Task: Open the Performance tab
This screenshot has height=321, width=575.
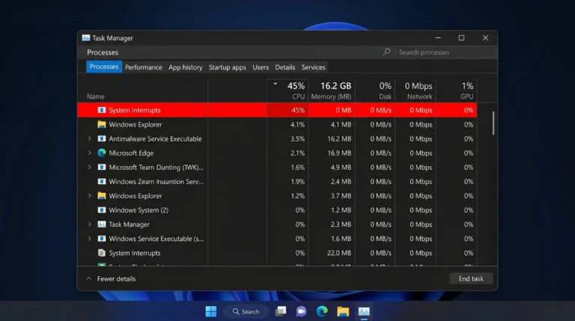Action: click(144, 67)
